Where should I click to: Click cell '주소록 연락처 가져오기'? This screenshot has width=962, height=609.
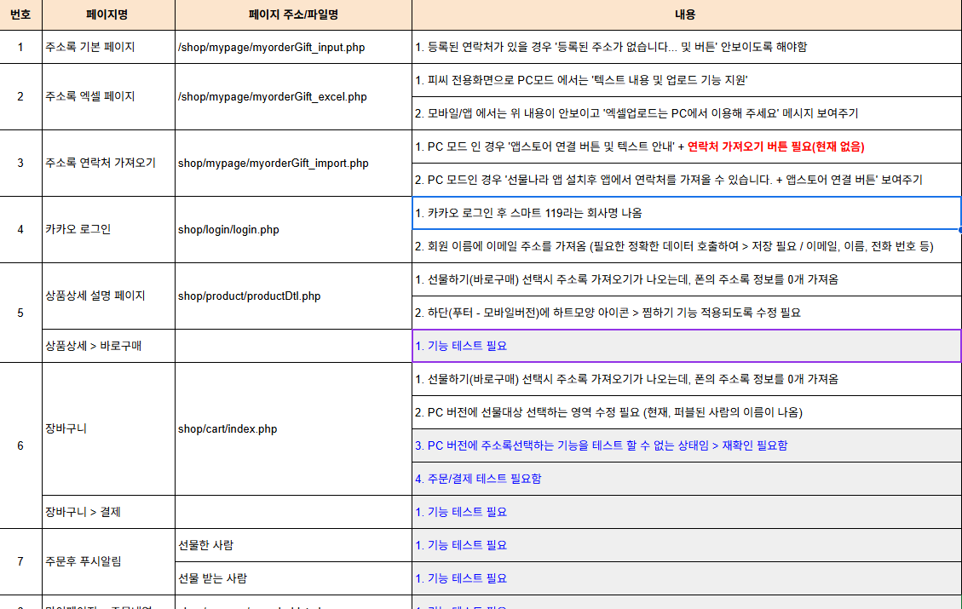pyautogui.click(x=108, y=164)
